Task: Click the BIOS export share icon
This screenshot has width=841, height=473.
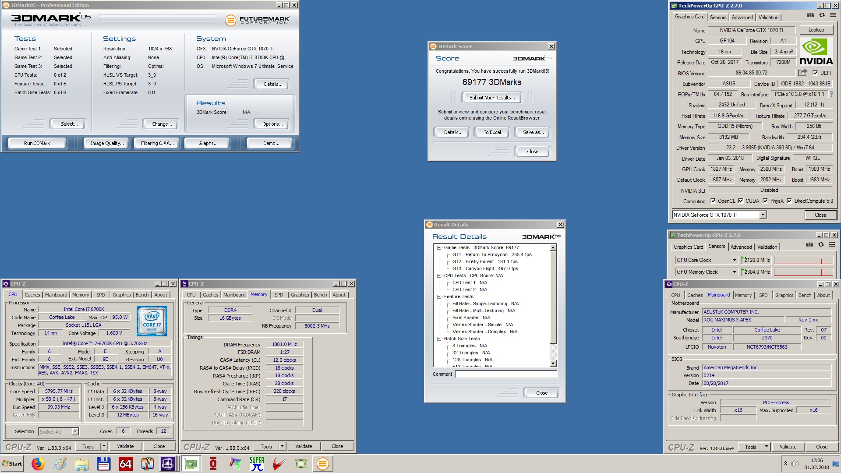Action: tap(802, 73)
